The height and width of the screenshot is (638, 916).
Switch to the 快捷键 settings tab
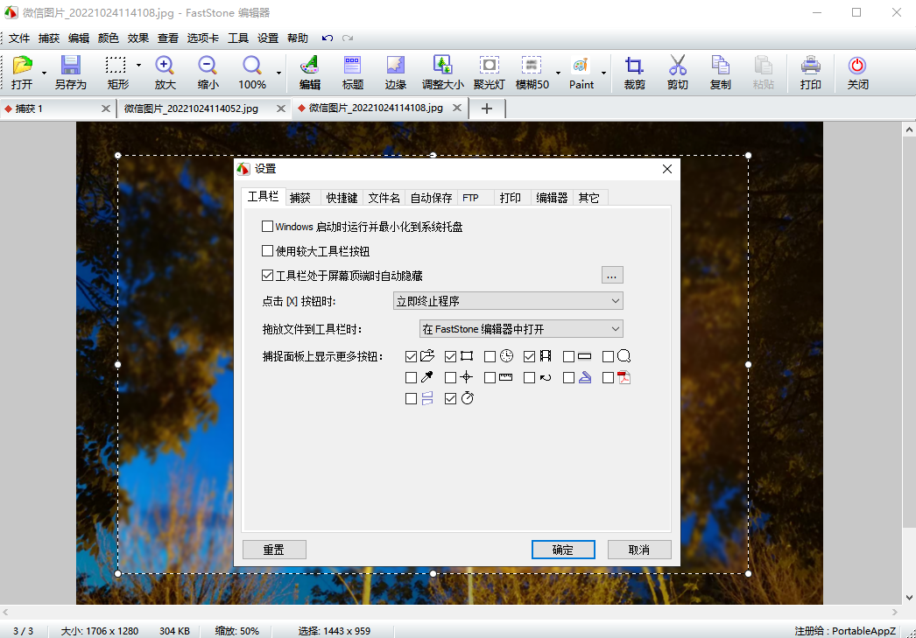coord(342,198)
